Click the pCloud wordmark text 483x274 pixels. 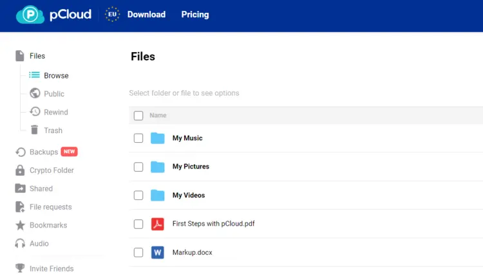[70, 14]
